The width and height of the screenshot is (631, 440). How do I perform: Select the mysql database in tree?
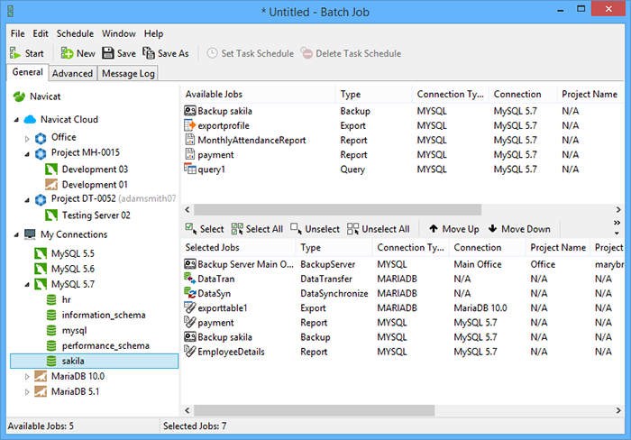click(x=74, y=331)
